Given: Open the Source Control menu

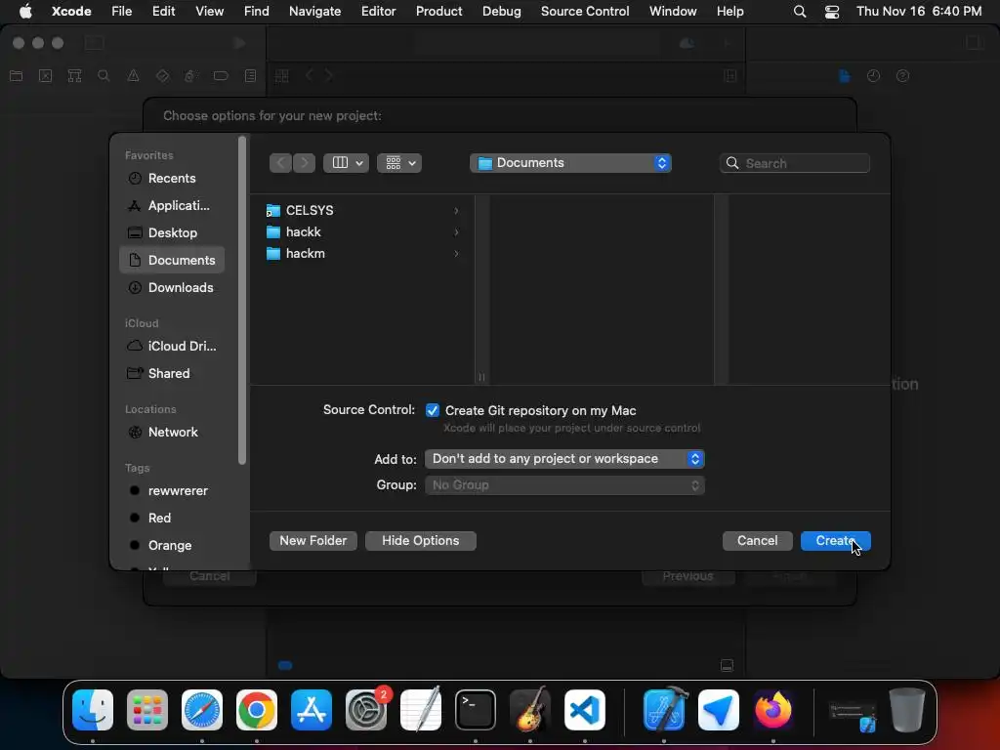Looking at the screenshot, I should click(x=585, y=11).
